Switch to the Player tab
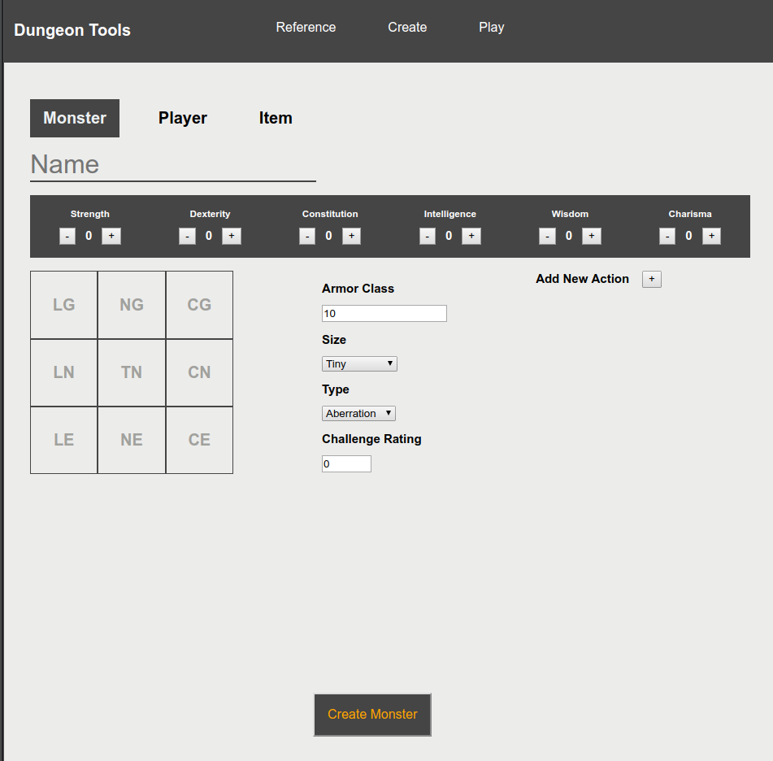 click(x=182, y=118)
